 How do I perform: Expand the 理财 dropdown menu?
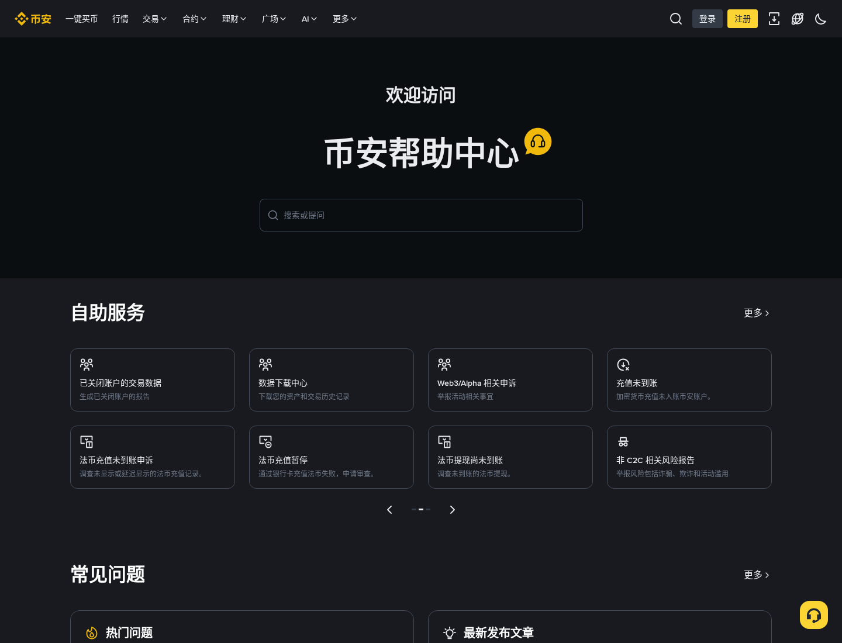pos(234,19)
